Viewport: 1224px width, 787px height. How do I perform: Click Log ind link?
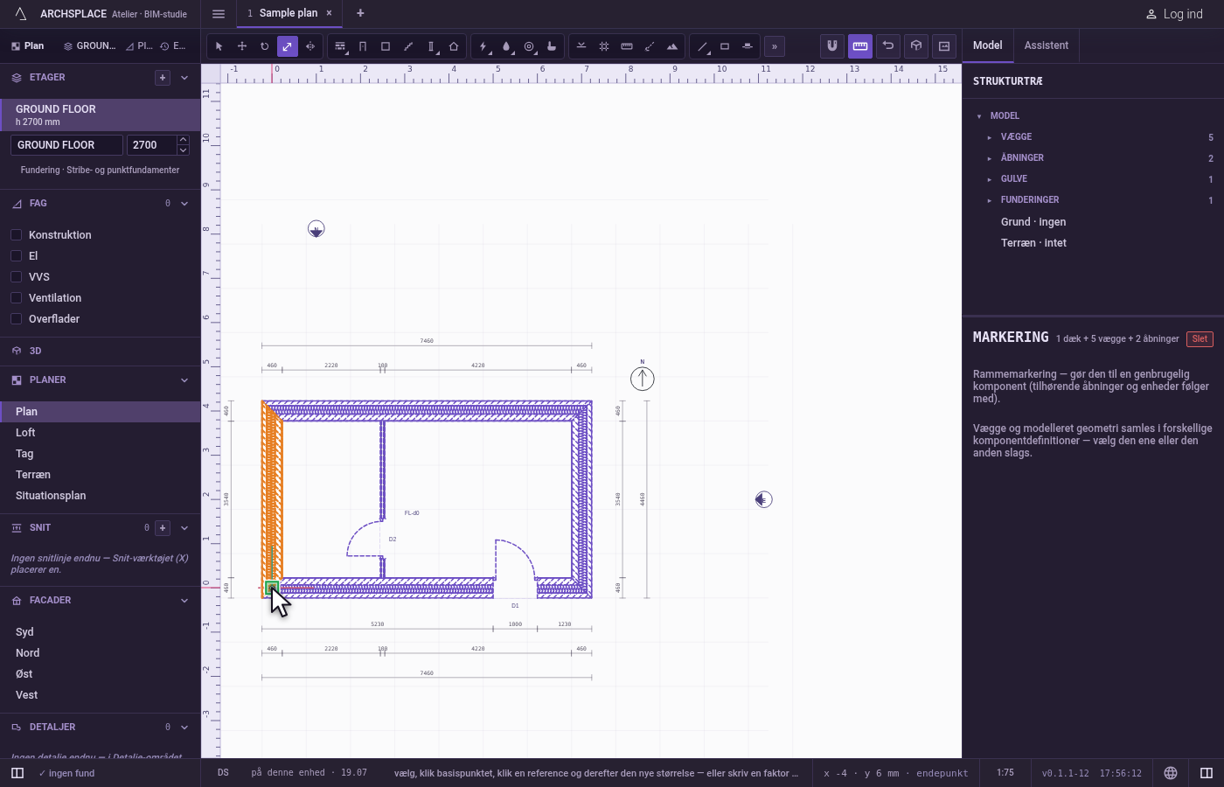point(1174,14)
